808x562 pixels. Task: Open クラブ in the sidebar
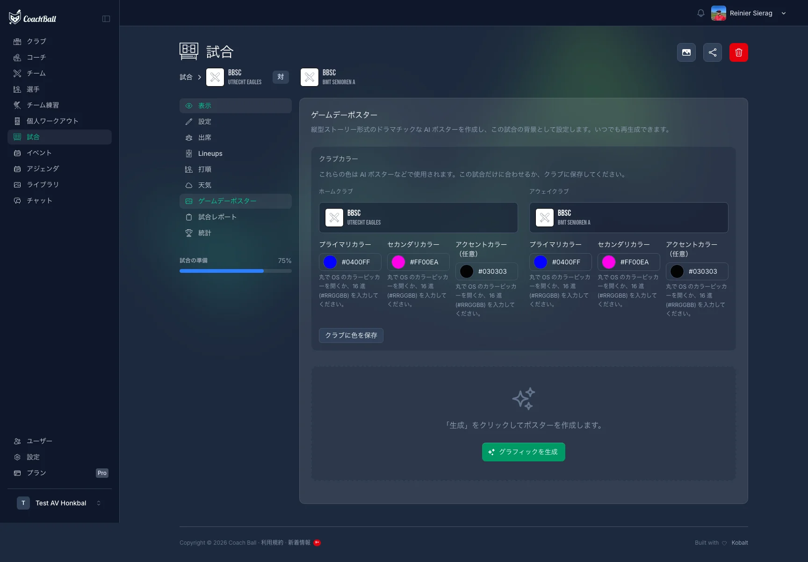click(x=59, y=41)
